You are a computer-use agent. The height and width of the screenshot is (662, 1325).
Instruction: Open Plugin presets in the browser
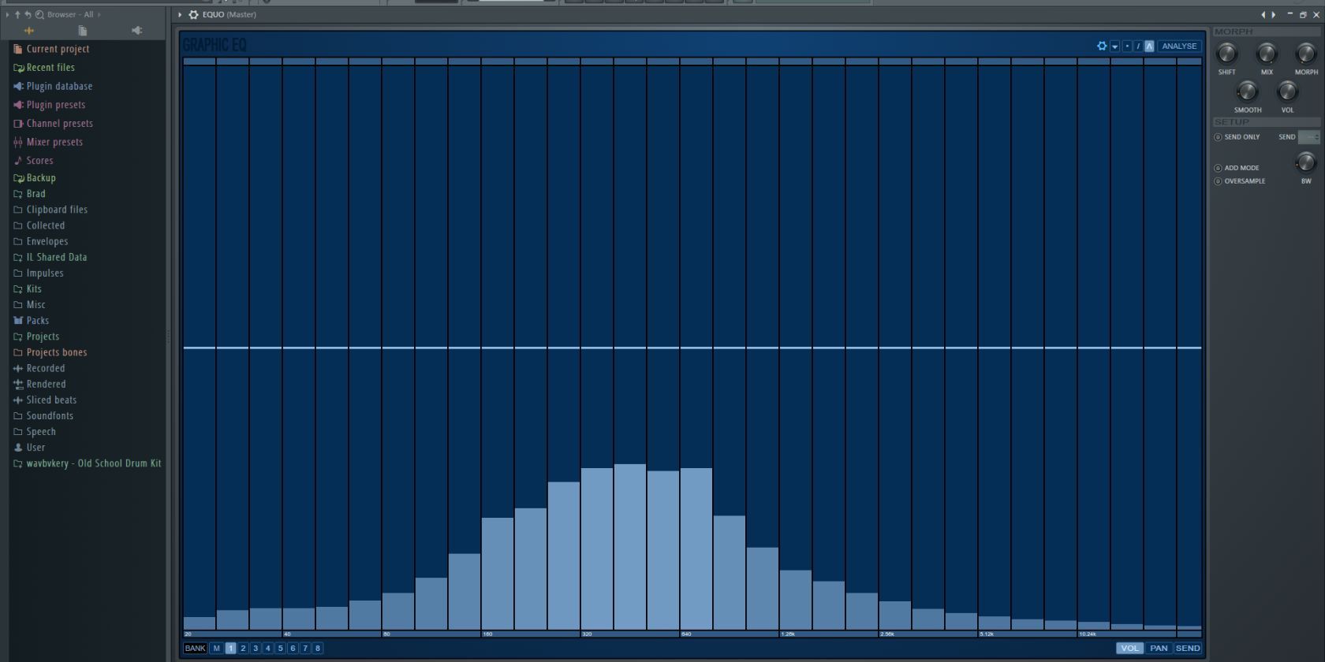click(49, 105)
